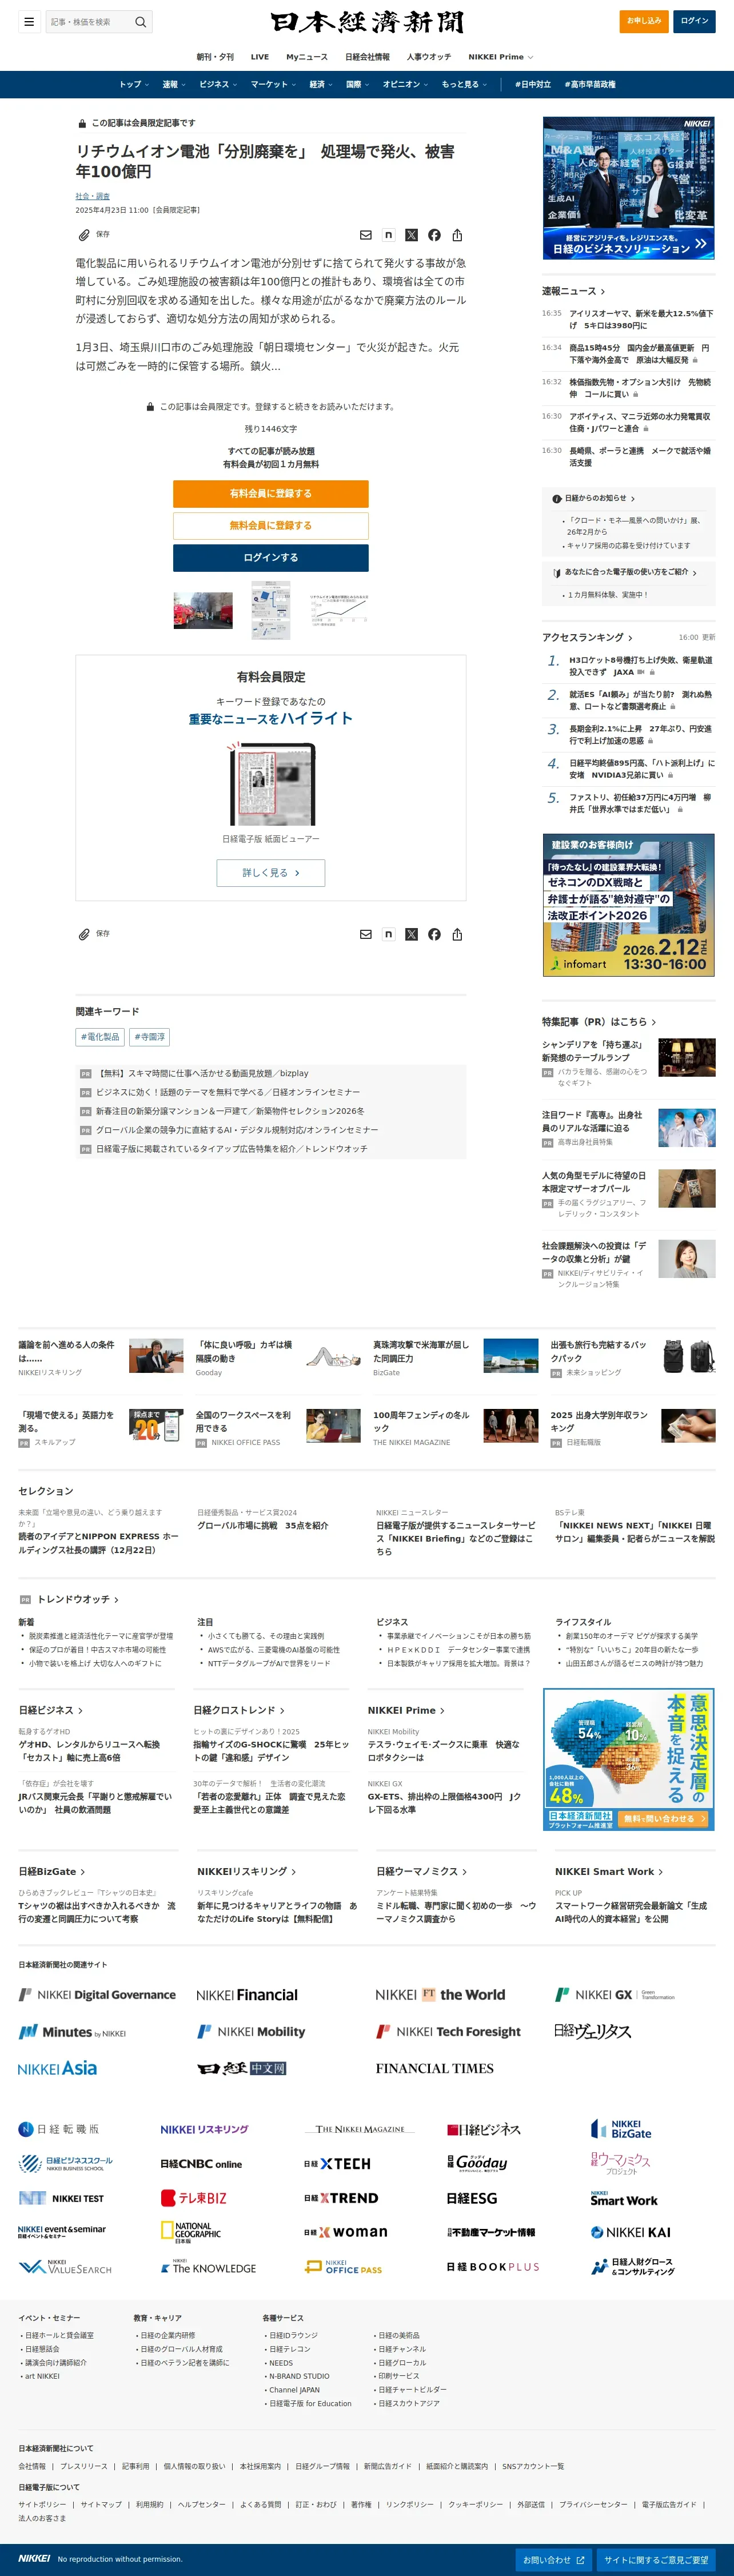
Task: Expand the もっと見る navigation dropdown
Action: coord(464,84)
